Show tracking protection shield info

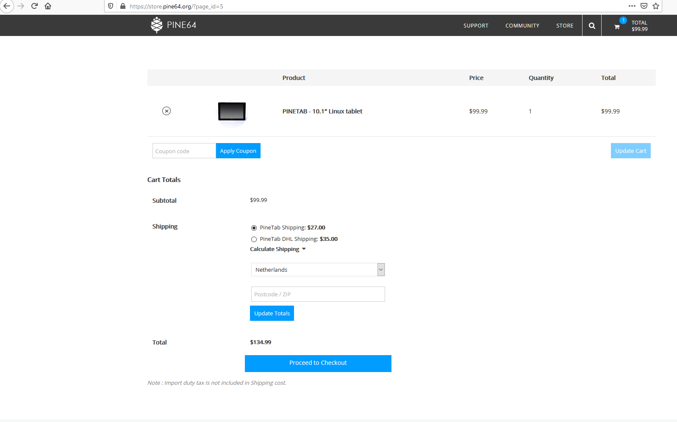click(x=111, y=6)
